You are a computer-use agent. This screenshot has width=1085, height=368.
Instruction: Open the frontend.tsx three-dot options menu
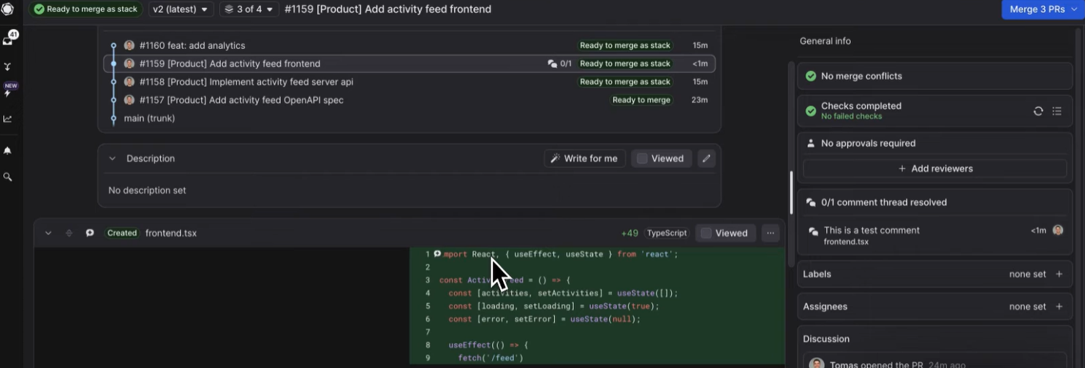[770, 233]
